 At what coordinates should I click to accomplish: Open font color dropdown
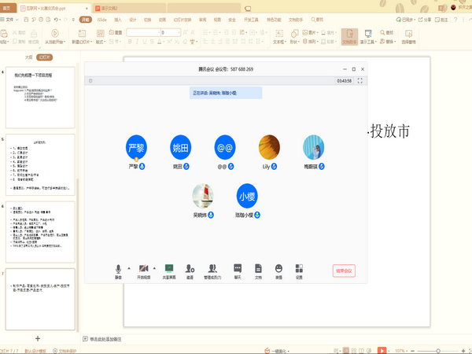coord(160,42)
